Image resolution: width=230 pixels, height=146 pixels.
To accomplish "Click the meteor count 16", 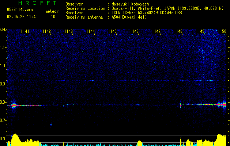I will click(x=53, y=17).
